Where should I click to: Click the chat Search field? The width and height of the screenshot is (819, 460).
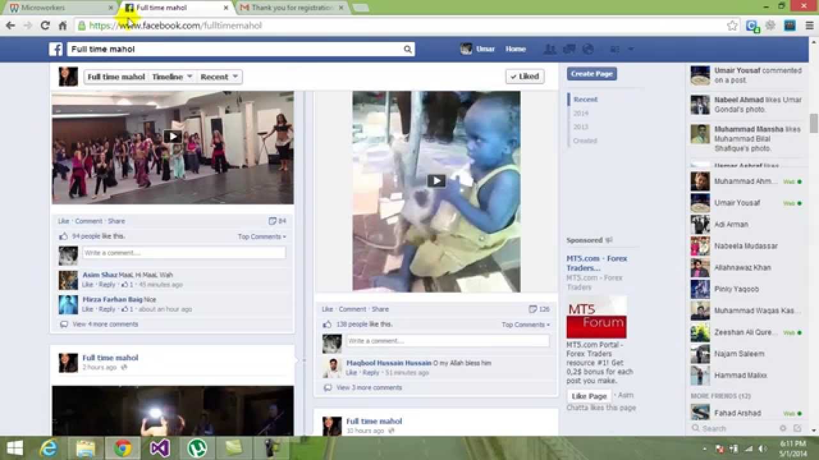pos(733,429)
